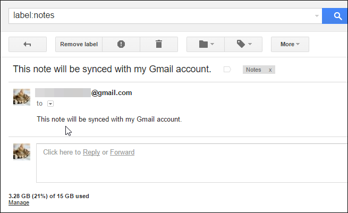Remove the Notes label via x
348x213 pixels.
point(270,70)
